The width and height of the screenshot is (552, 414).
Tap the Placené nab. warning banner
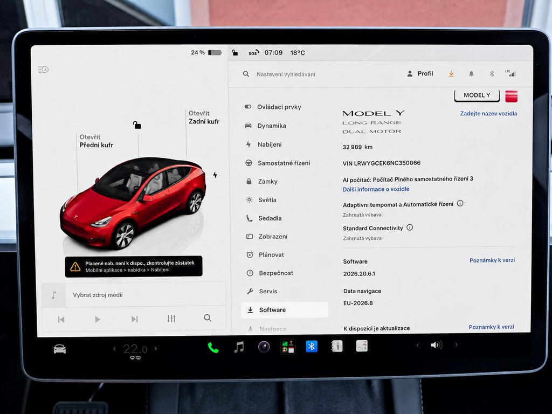[134, 266]
